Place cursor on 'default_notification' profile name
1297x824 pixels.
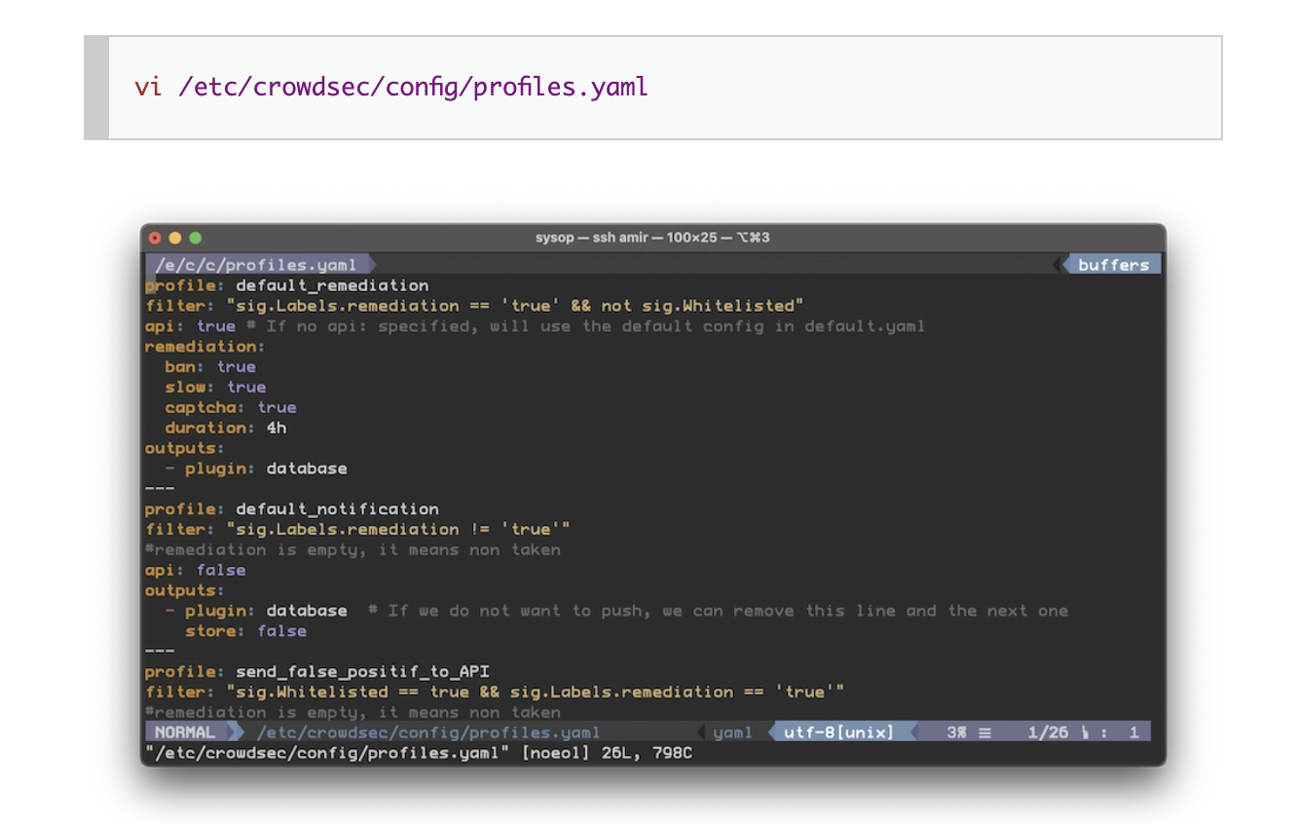pos(337,509)
